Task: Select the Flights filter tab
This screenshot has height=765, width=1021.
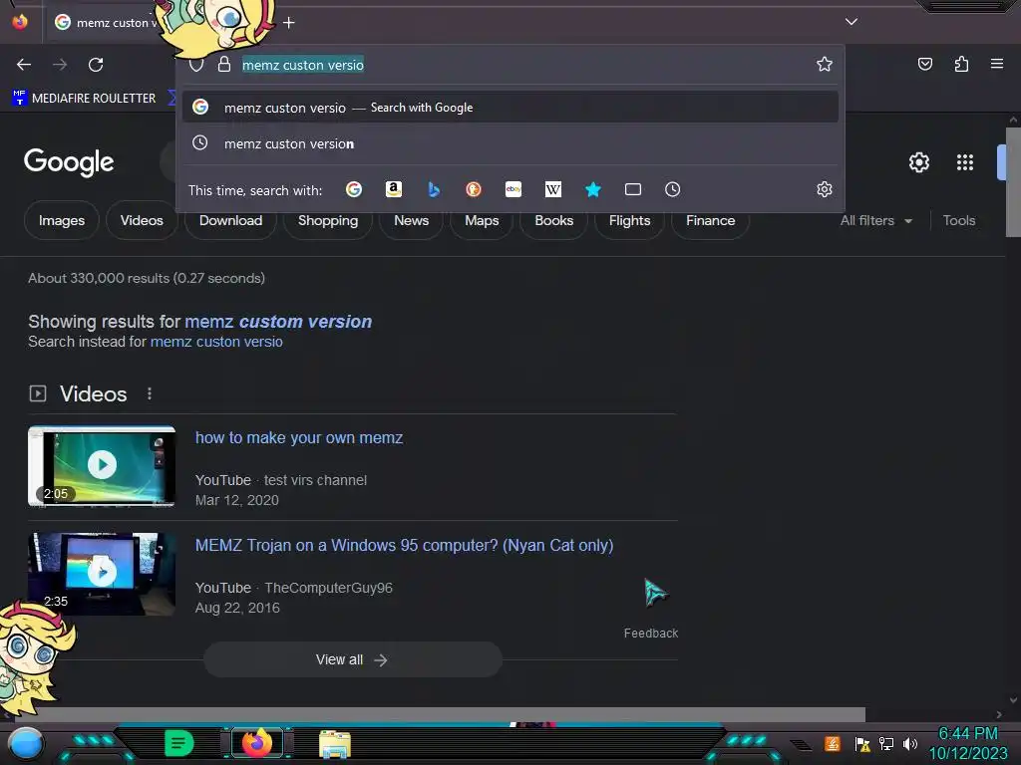Action: [630, 220]
